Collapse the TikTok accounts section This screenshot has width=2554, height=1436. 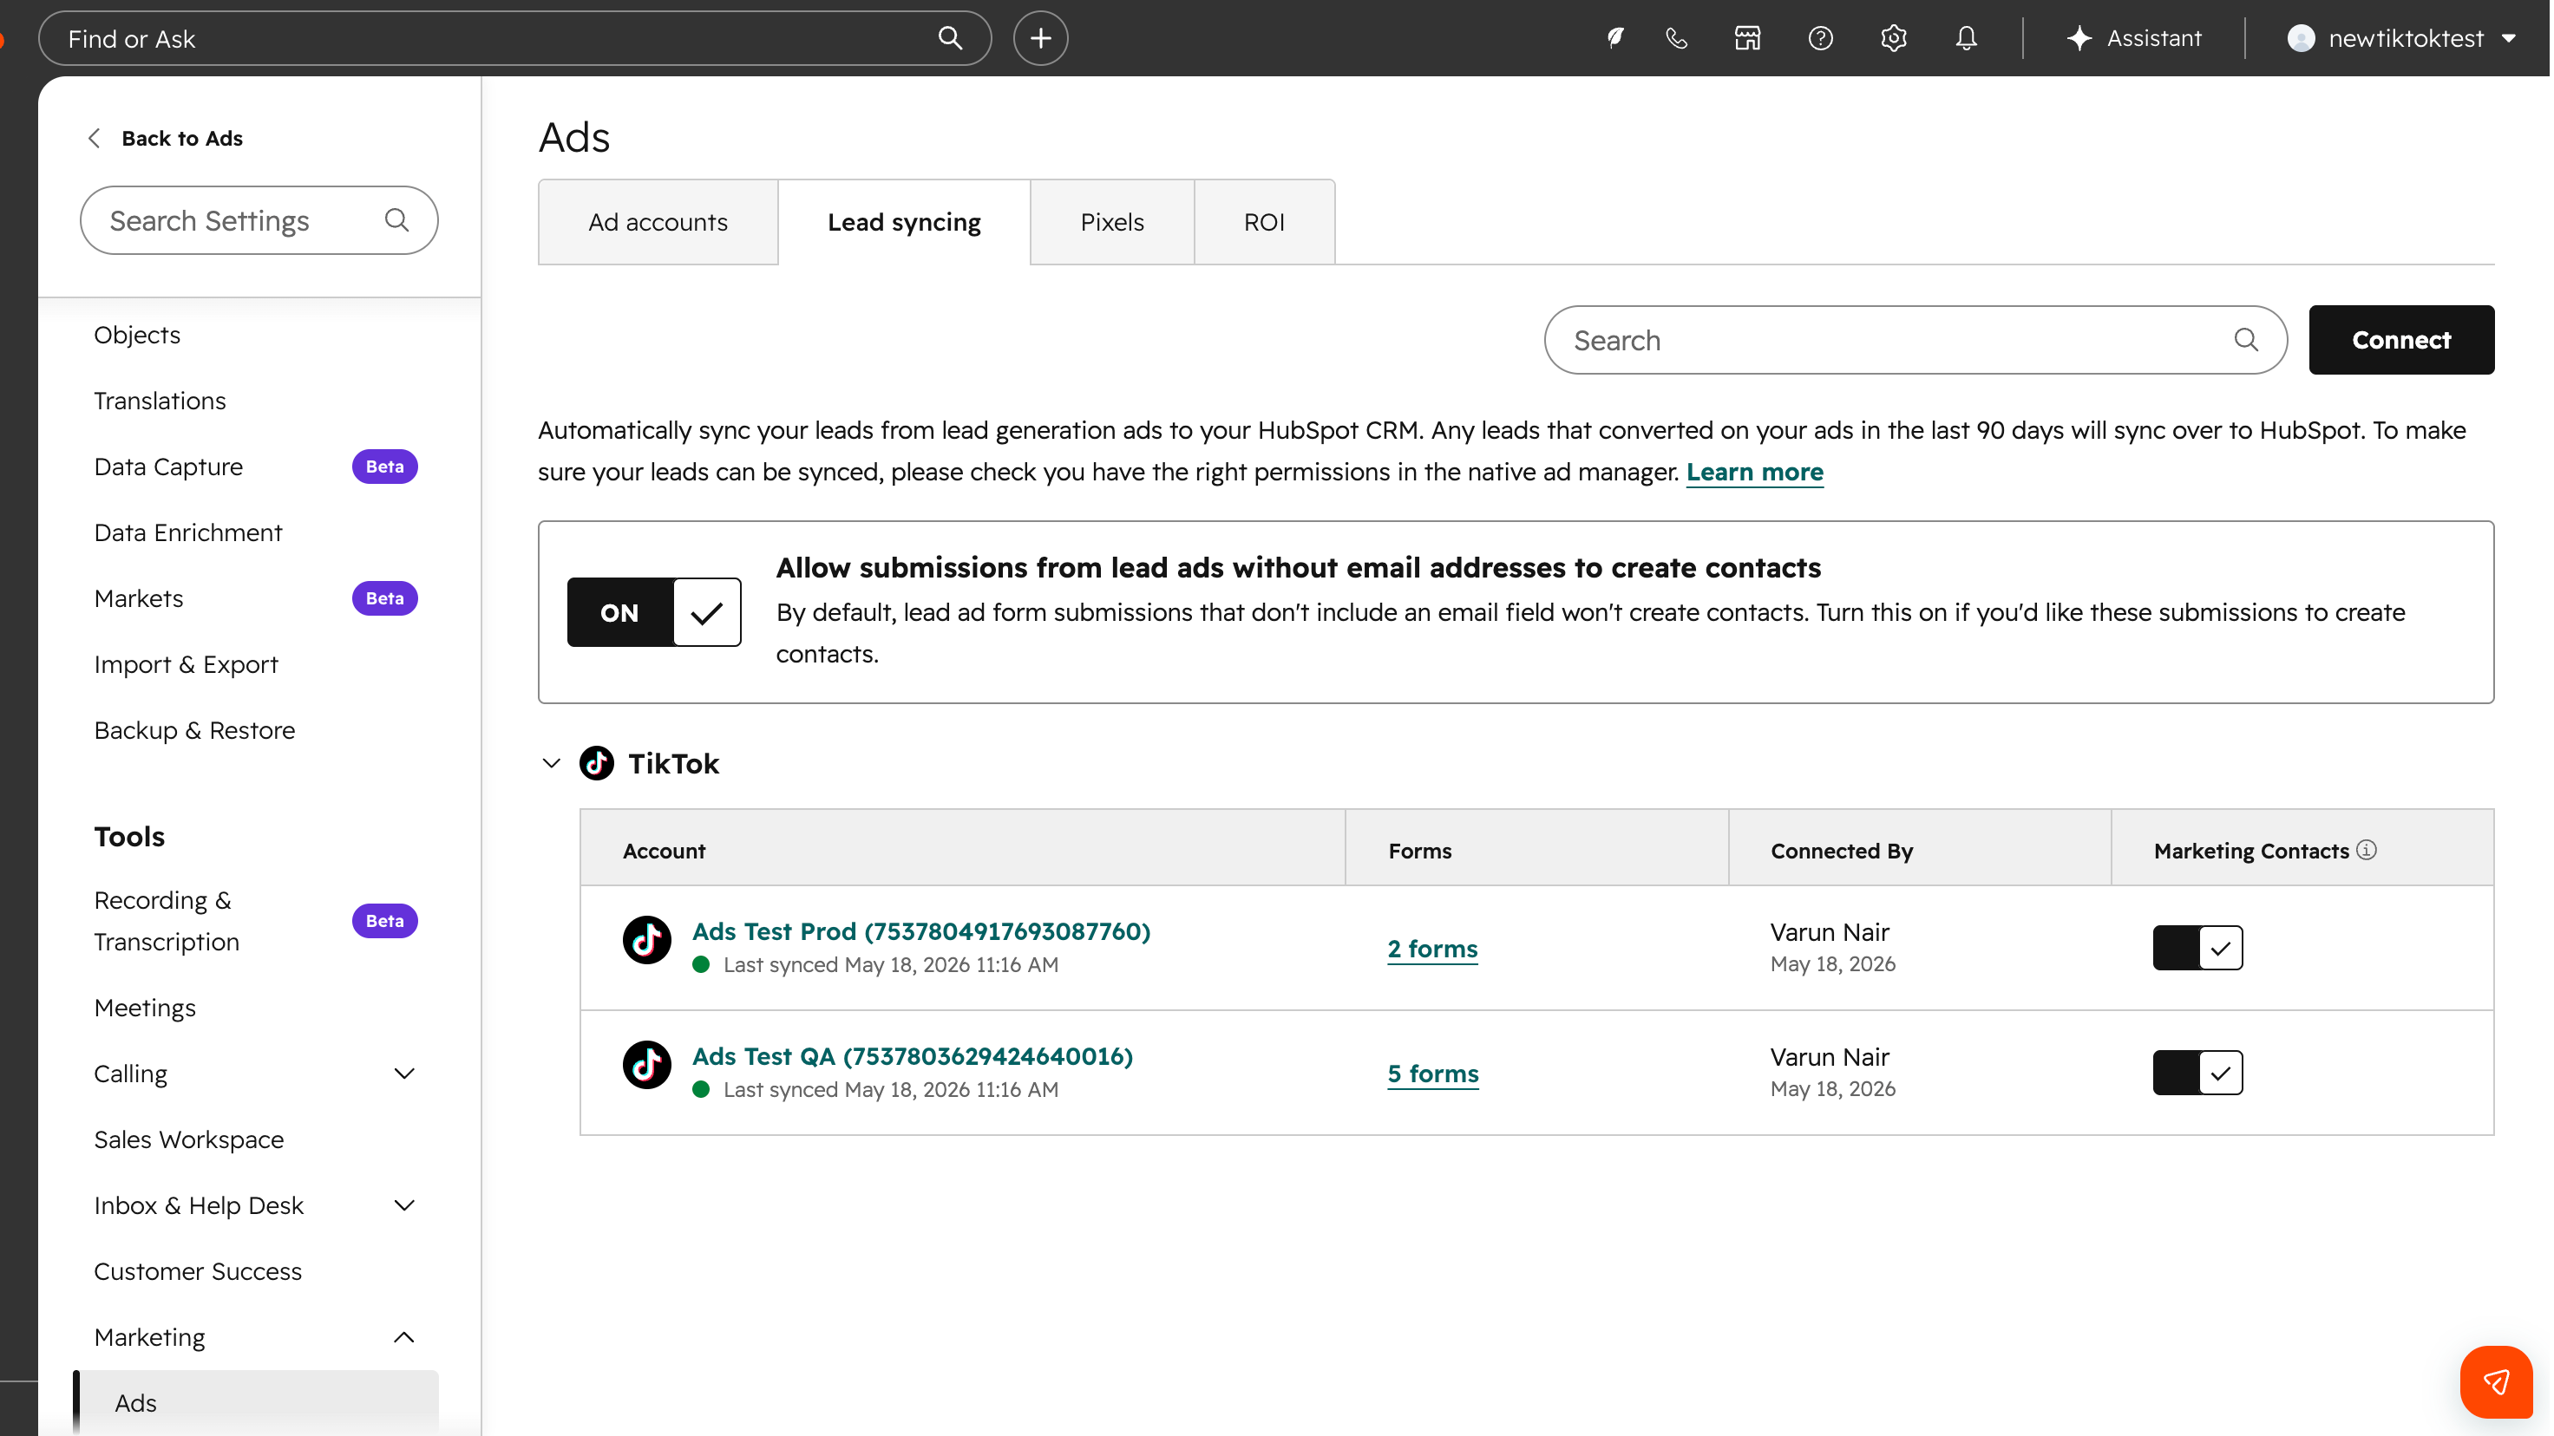point(551,763)
